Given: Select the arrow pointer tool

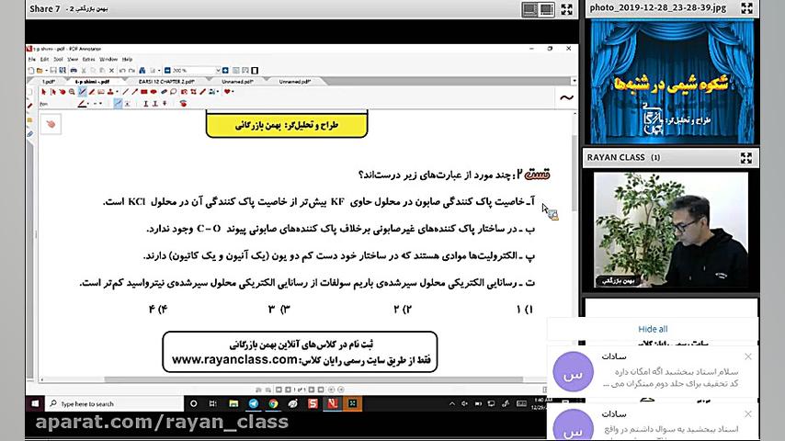Looking at the screenshot, I should [44, 92].
